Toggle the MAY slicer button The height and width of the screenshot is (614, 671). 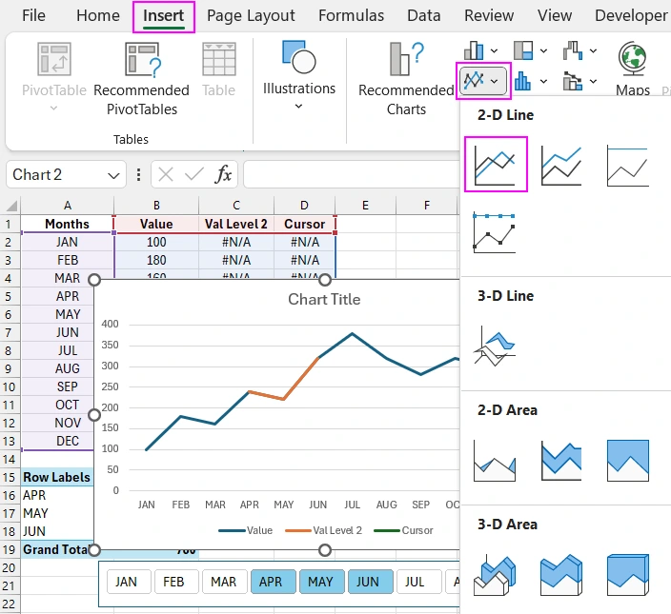pyautogui.click(x=320, y=582)
